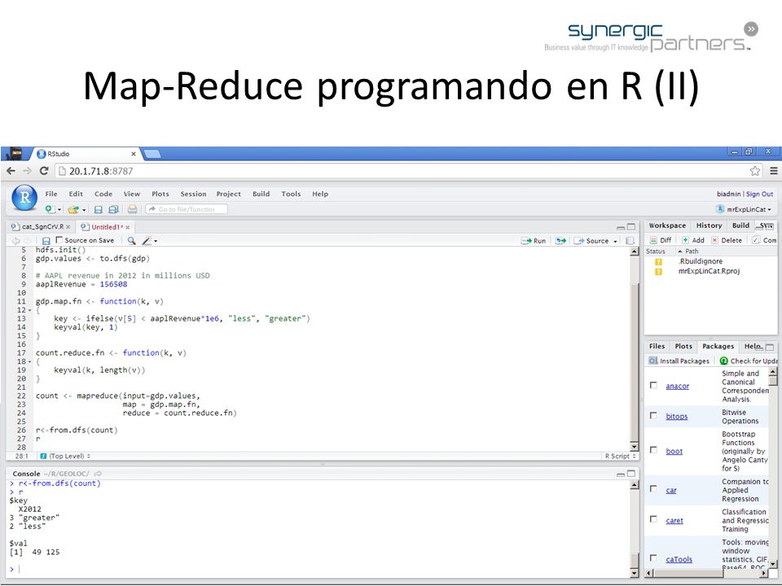Check the anacor package box
782x586 pixels.
(653, 385)
